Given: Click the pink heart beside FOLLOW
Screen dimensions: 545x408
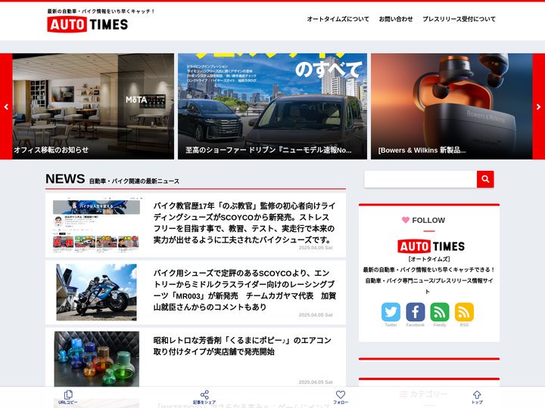Looking at the screenshot, I should click(x=405, y=220).
